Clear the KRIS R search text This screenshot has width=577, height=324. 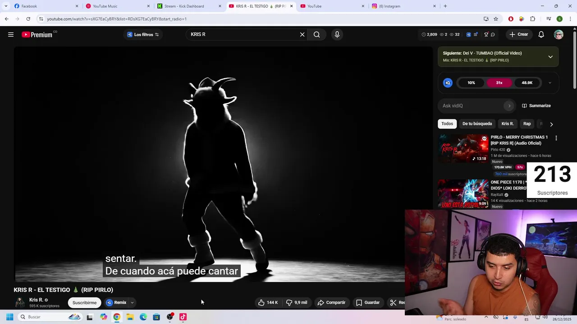click(302, 35)
